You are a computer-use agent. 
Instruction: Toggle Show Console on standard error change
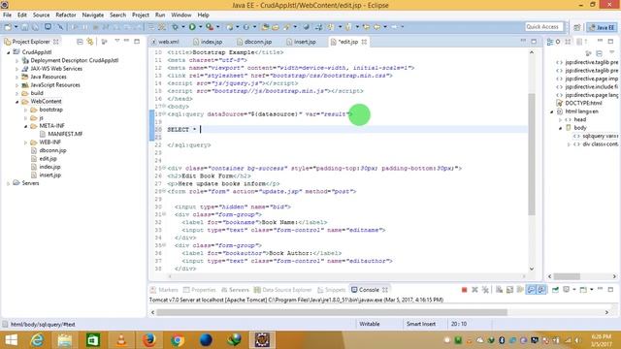(541, 290)
